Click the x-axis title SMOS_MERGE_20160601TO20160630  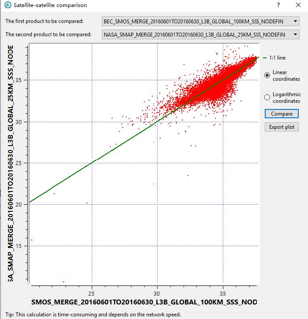144,302
